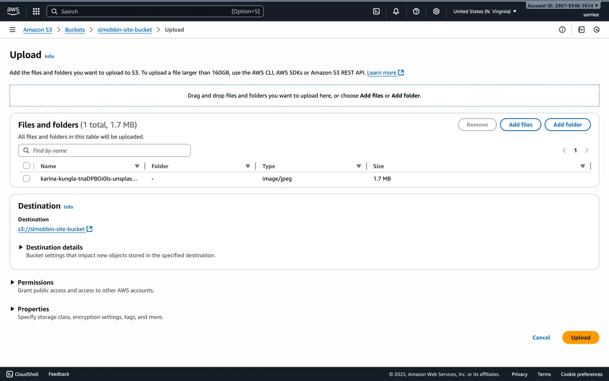609x381 pixels.
Task: Open the settings gear in header
Action: point(436,11)
